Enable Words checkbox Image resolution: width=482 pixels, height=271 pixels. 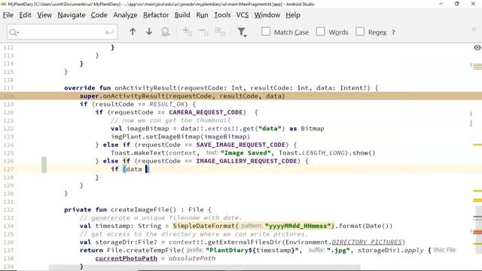pyautogui.click(x=321, y=32)
